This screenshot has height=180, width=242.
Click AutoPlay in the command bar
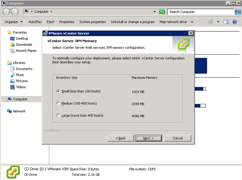tap(35, 22)
